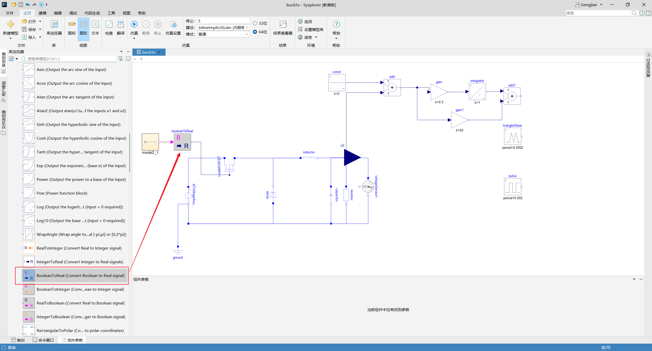The height and width of the screenshot is (351, 652).
Task: Select the 64位 radio button
Action: [255, 32]
